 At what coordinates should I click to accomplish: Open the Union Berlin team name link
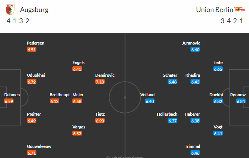(214, 10)
